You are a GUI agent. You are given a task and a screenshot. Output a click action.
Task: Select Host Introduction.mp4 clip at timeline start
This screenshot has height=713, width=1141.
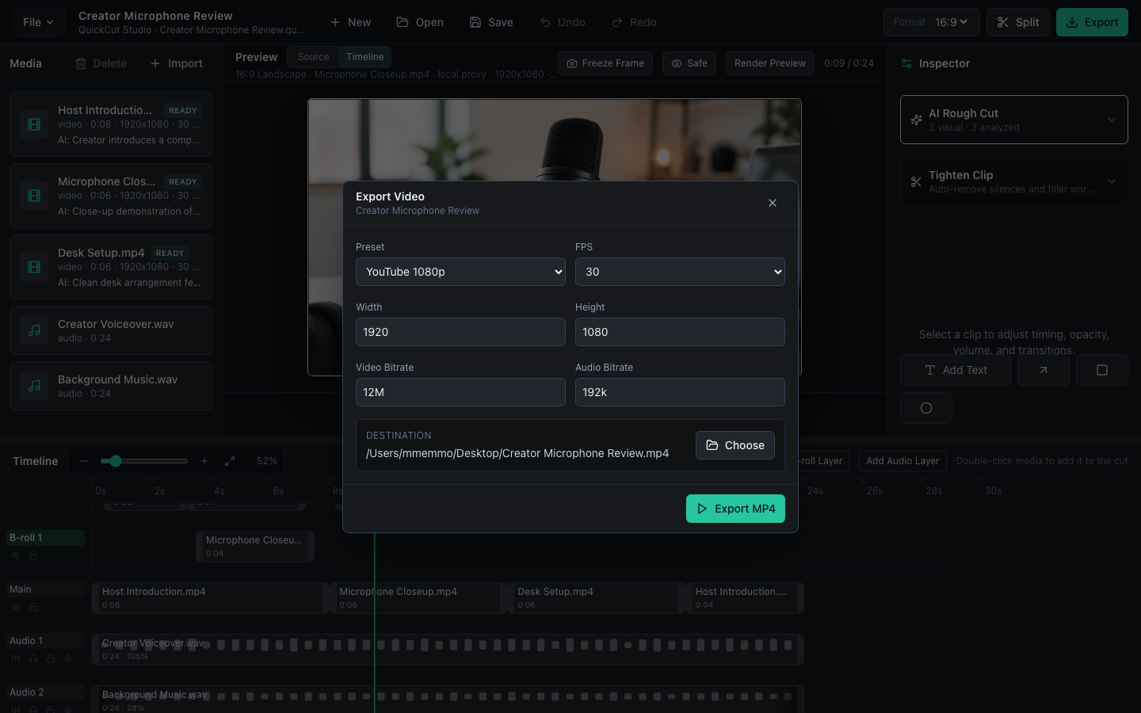210,598
